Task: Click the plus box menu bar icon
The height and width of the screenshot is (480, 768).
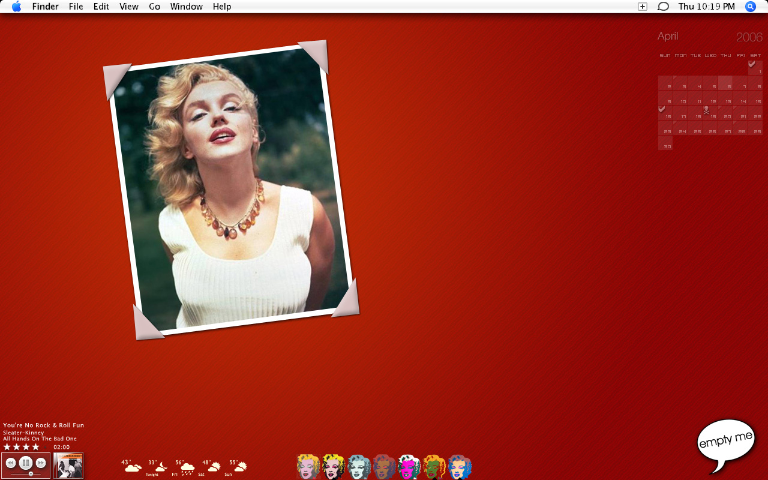Action: coord(643,7)
